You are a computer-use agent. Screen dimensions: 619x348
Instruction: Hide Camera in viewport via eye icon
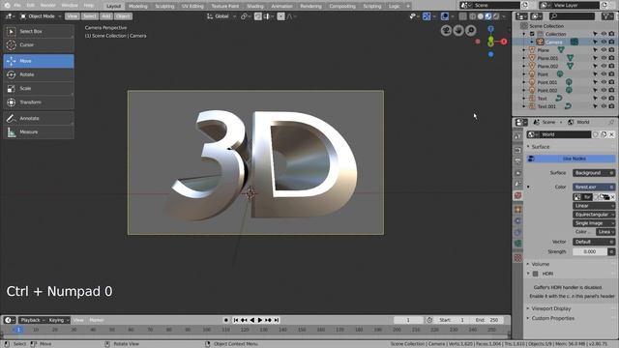[x=604, y=42]
